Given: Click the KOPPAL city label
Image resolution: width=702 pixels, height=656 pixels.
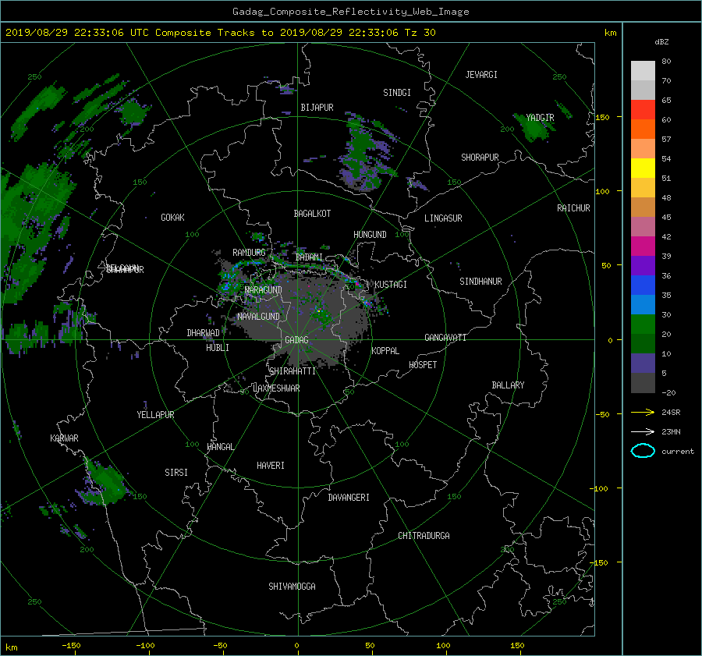Looking at the screenshot, I should click(385, 351).
